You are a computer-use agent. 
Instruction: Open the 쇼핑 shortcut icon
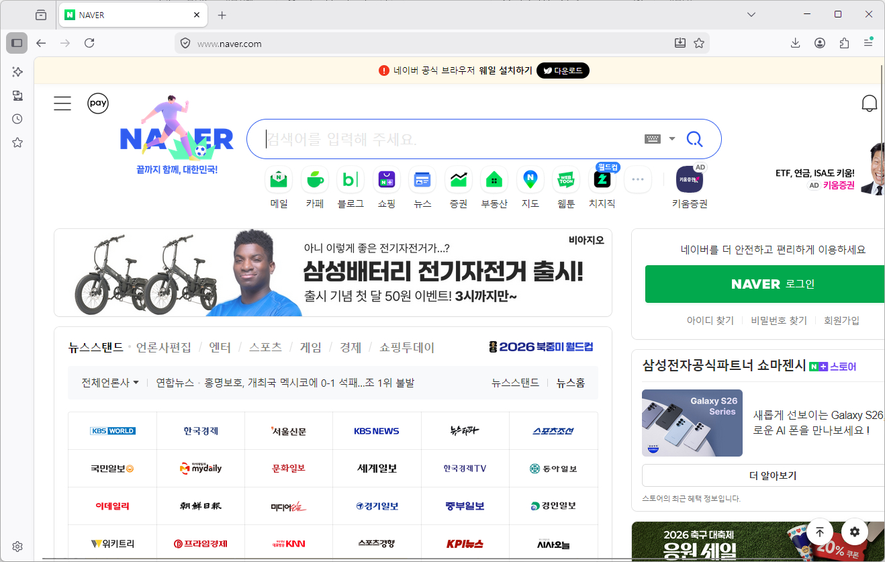pyautogui.click(x=387, y=179)
